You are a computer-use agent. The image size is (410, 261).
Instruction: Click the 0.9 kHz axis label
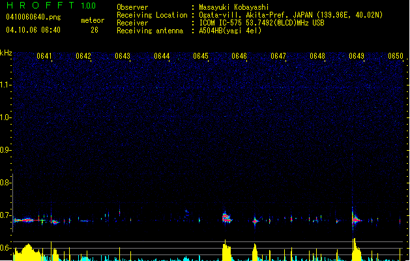tap(5, 150)
